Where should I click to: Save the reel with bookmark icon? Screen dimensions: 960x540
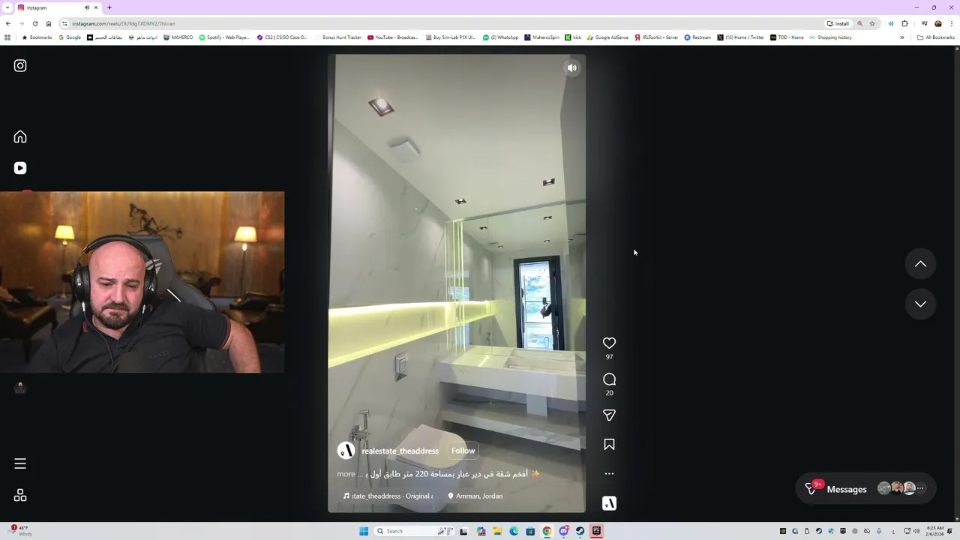pos(609,445)
